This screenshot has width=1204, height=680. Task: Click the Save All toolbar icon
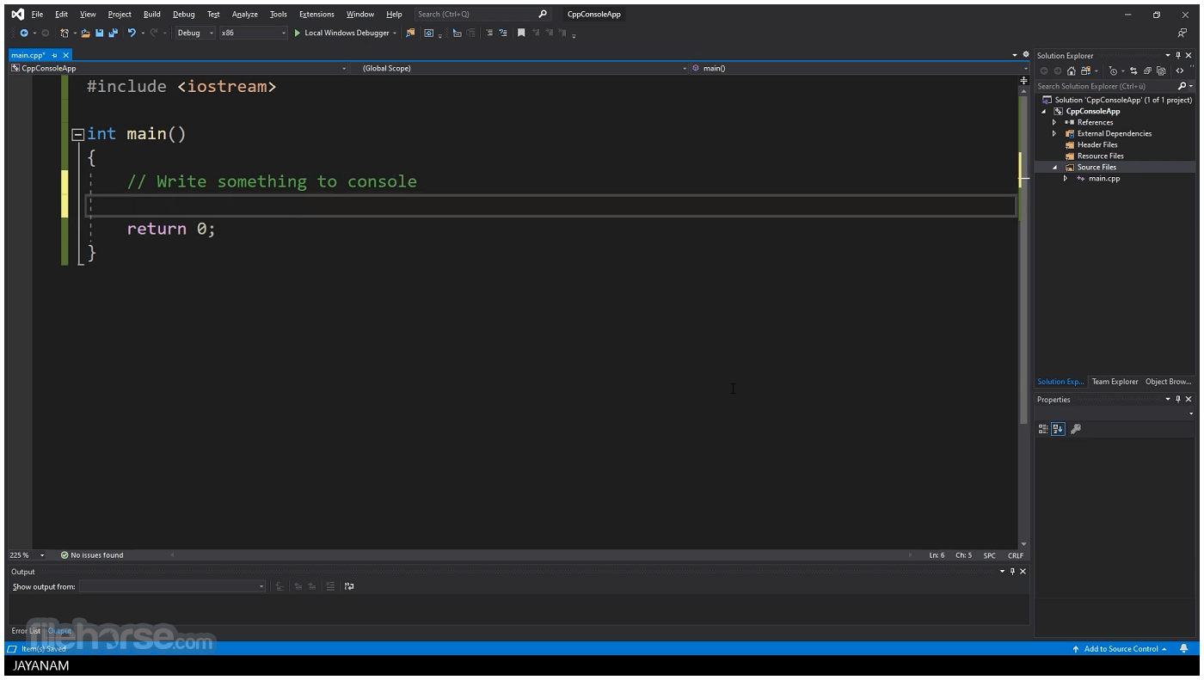113,33
